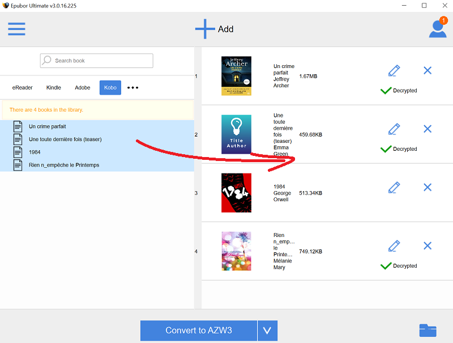The image size is (453, 343).
Task: Click Decrypted status for Un crime parfait
Action: (405, 91)
